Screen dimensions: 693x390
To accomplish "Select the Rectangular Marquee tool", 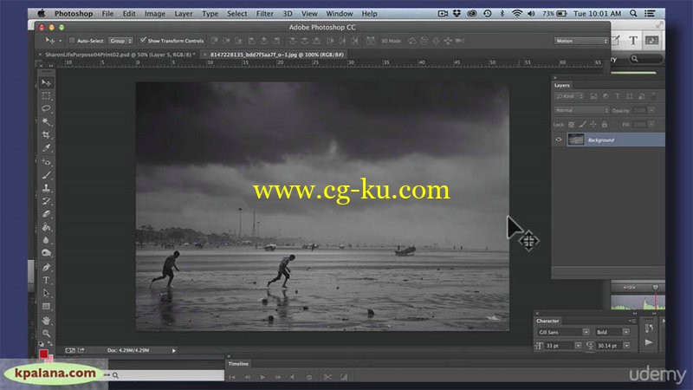I will pyautogui.click(x=46, y=95).
